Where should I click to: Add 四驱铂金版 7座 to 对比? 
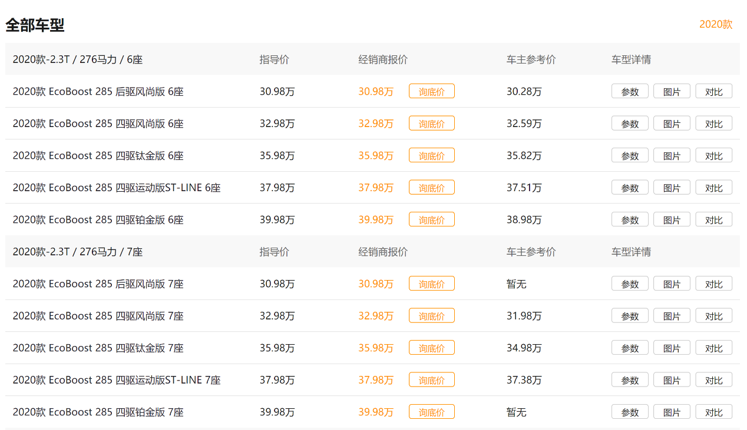[714, 412]
